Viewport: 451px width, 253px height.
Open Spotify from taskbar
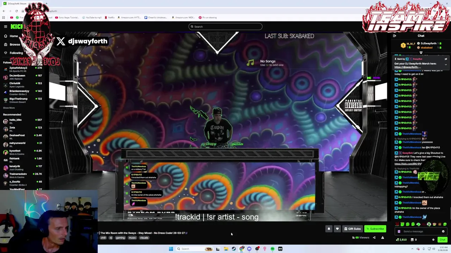click(x=272, y=249)
